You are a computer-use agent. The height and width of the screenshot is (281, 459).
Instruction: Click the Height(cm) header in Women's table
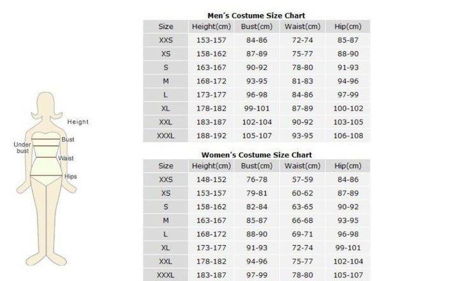pyautogui.click(x=211, y=166)
